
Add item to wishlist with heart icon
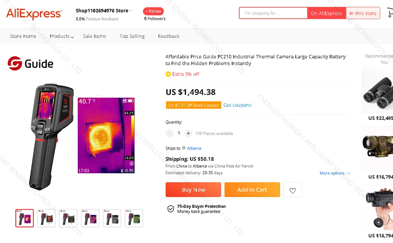point(293,190)
